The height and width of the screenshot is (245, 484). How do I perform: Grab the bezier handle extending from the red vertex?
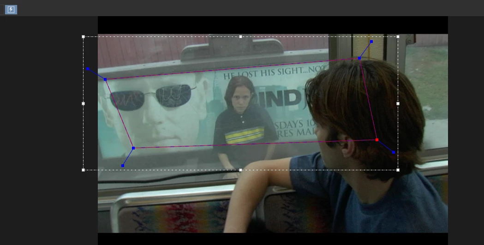tap(394, 152)
